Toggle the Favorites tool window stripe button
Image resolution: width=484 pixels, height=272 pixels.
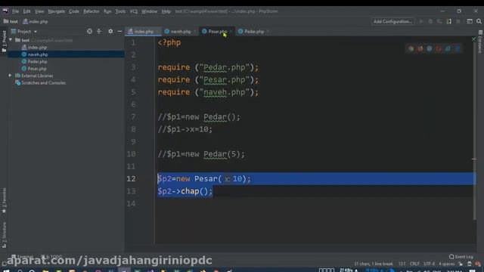[4, 201]
